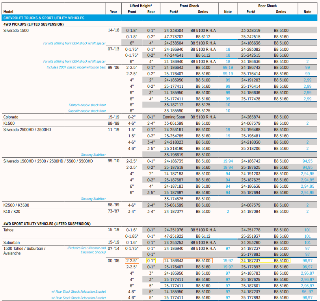Select year cell '00-'06'
Image resolution: width=320 pixels, height=301 pixels.
point(113,260)
